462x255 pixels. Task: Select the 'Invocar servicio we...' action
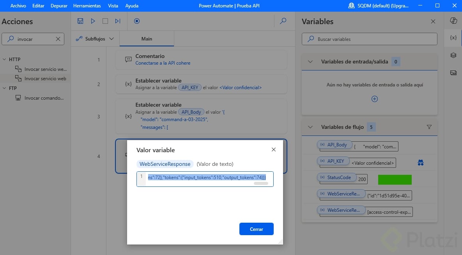coord(41,69)
